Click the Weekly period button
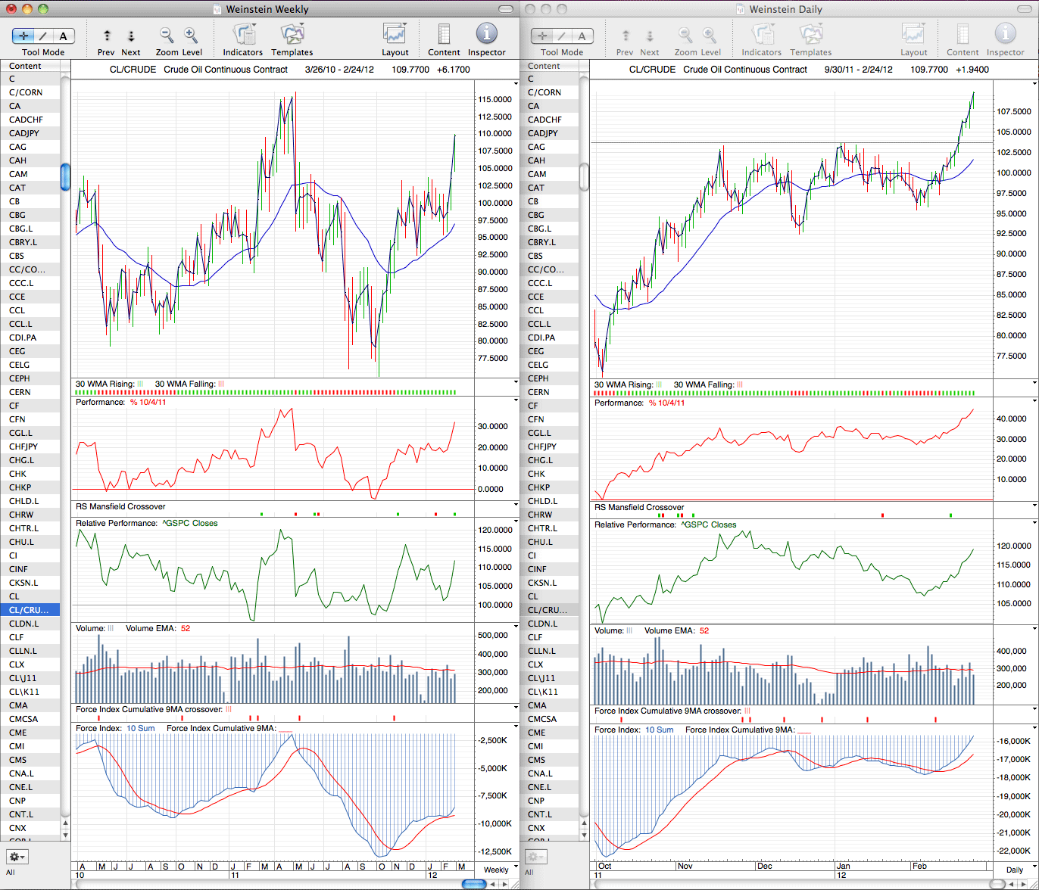This screenshot has height=890, width=1039. (x=496, y=870)
